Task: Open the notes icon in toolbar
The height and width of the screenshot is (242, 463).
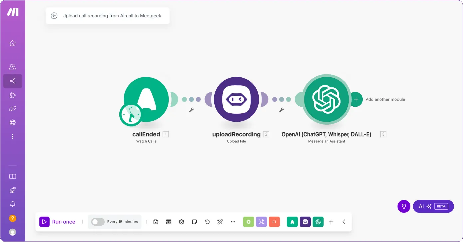Action: click(194, 222)
